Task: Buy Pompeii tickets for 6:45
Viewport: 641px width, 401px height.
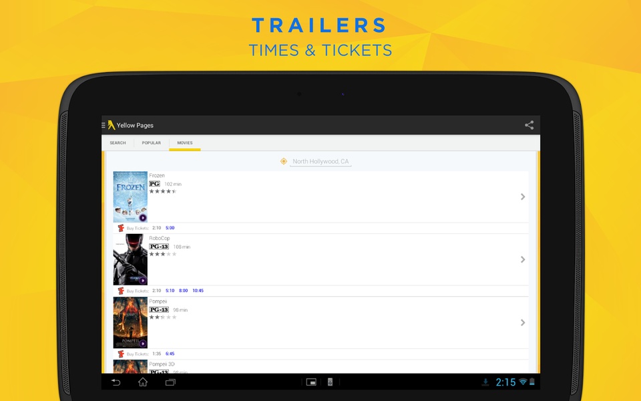Action: coord(170,354)
